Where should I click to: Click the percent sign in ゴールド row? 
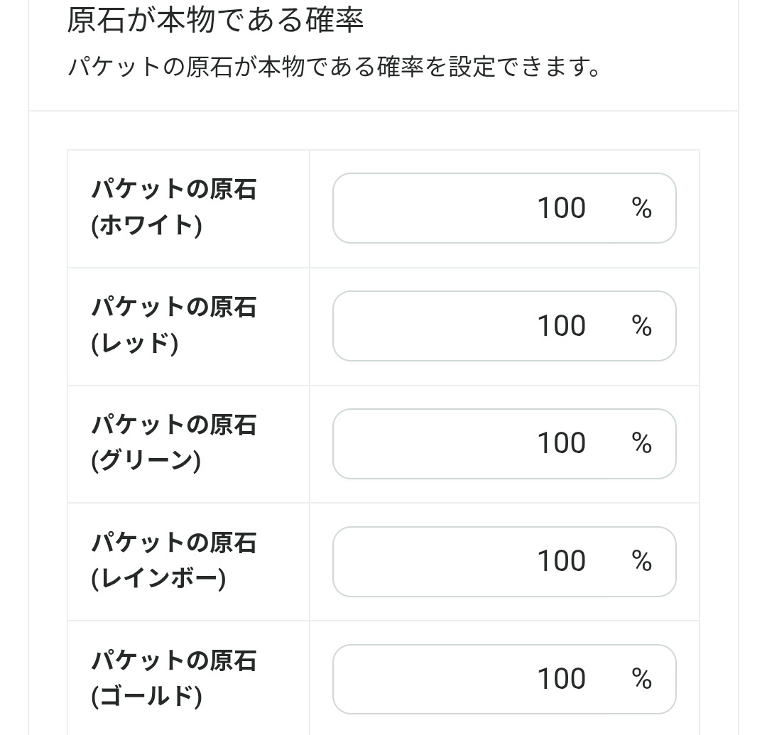point(641,680)
